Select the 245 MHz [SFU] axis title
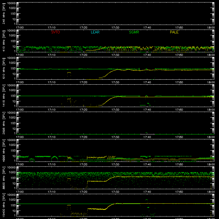Image resolution: width=219 pixels, height=219 pixels. (4, 13)
